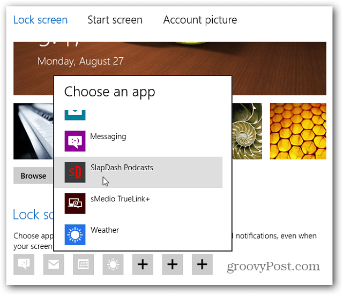This screenshot has height=295, width=343.
Task: Choose the Messaging app from the list
Action: (x=138, y=141)
